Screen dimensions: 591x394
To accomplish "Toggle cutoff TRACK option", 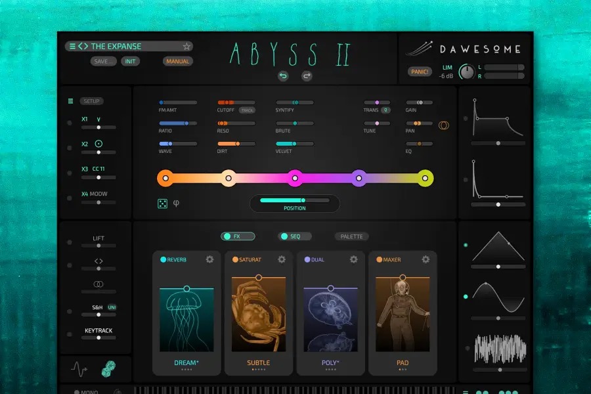I will [247, 110].
